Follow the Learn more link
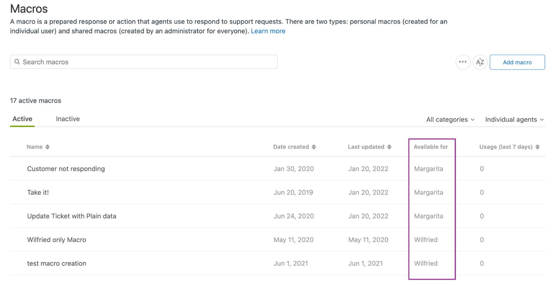The height and width of the screenshot is (308, 555). 268,31
